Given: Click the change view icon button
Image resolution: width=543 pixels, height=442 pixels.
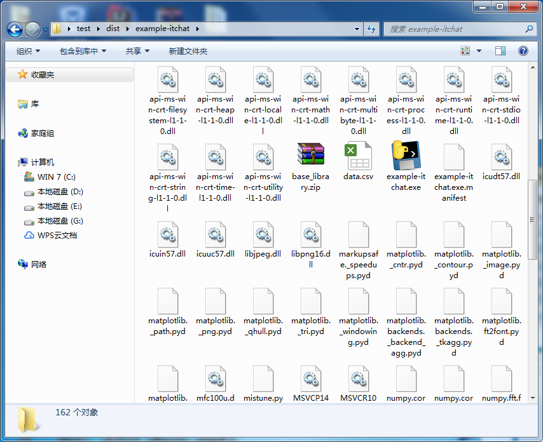Looking at the screenshot, I should click(x=465, y=51).
